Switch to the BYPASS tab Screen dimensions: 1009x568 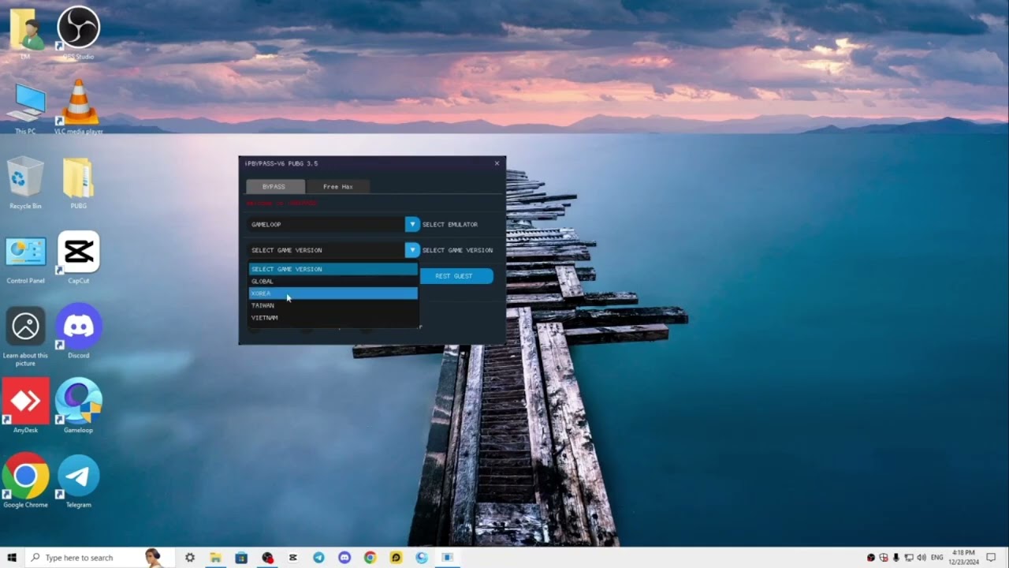click(x=275, y=187)
